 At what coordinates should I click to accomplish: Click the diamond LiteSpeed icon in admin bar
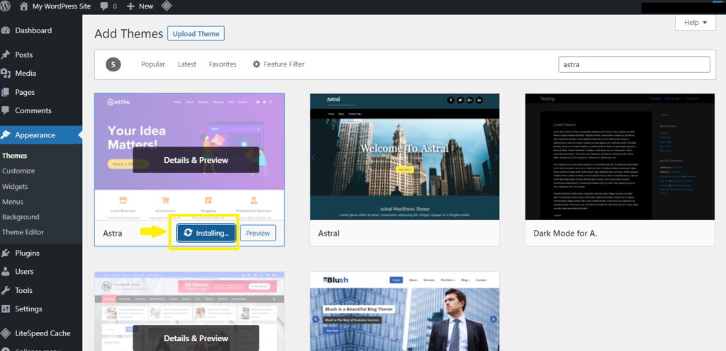pyautogui.click(x=167, y=6)
